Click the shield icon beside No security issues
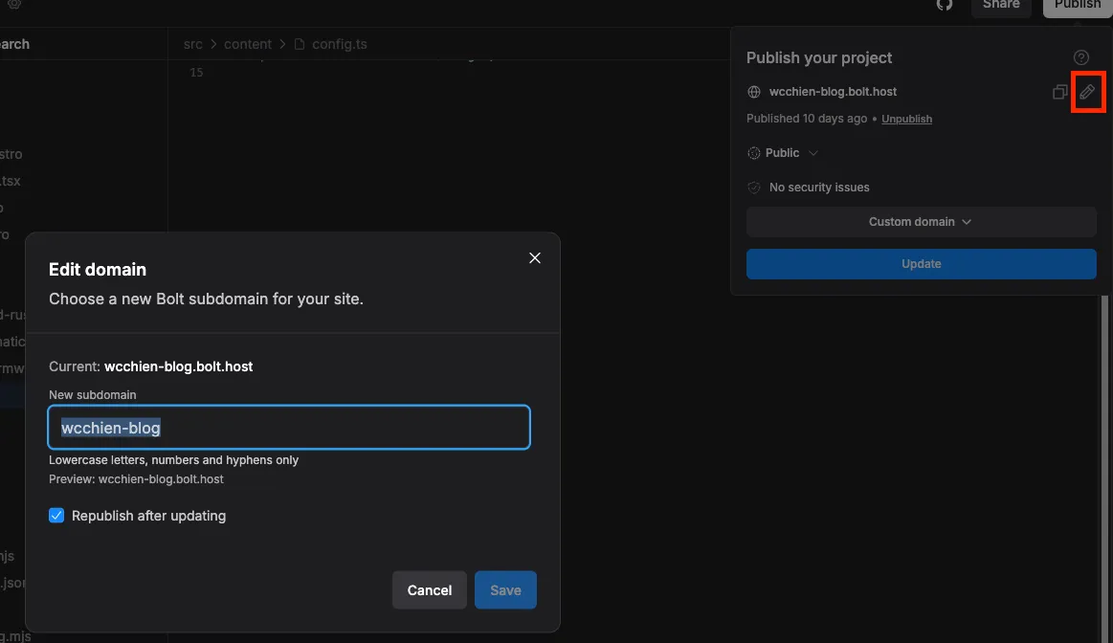This screenshot has height=643, width=1113. click(754, 188)
